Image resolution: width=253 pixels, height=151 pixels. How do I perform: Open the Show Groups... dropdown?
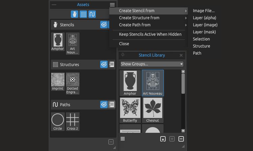point(152,64)
